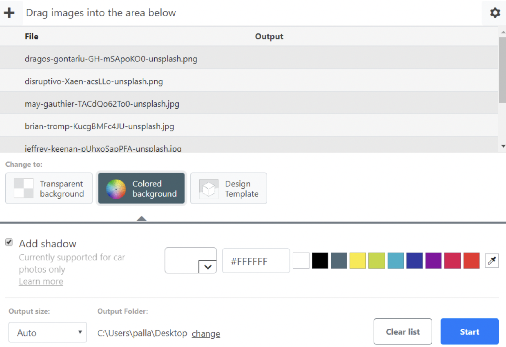Click the File column header

[31, 36]
